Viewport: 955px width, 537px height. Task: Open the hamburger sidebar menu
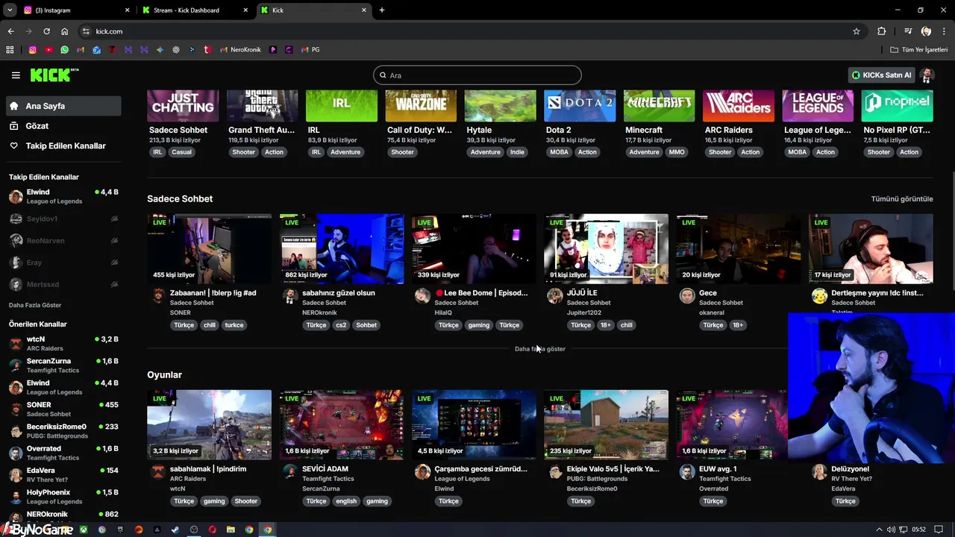(x=16, y=75)
